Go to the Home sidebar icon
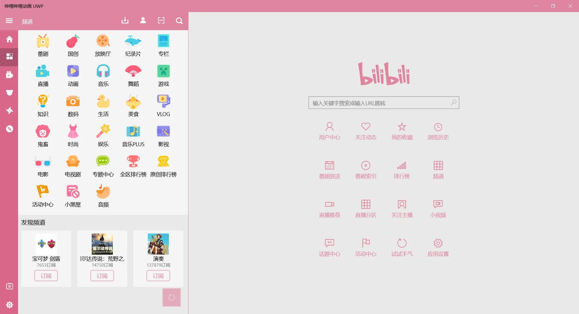This screenshot has height=314, width=579. pyautogui.click(x=9, y=39)
